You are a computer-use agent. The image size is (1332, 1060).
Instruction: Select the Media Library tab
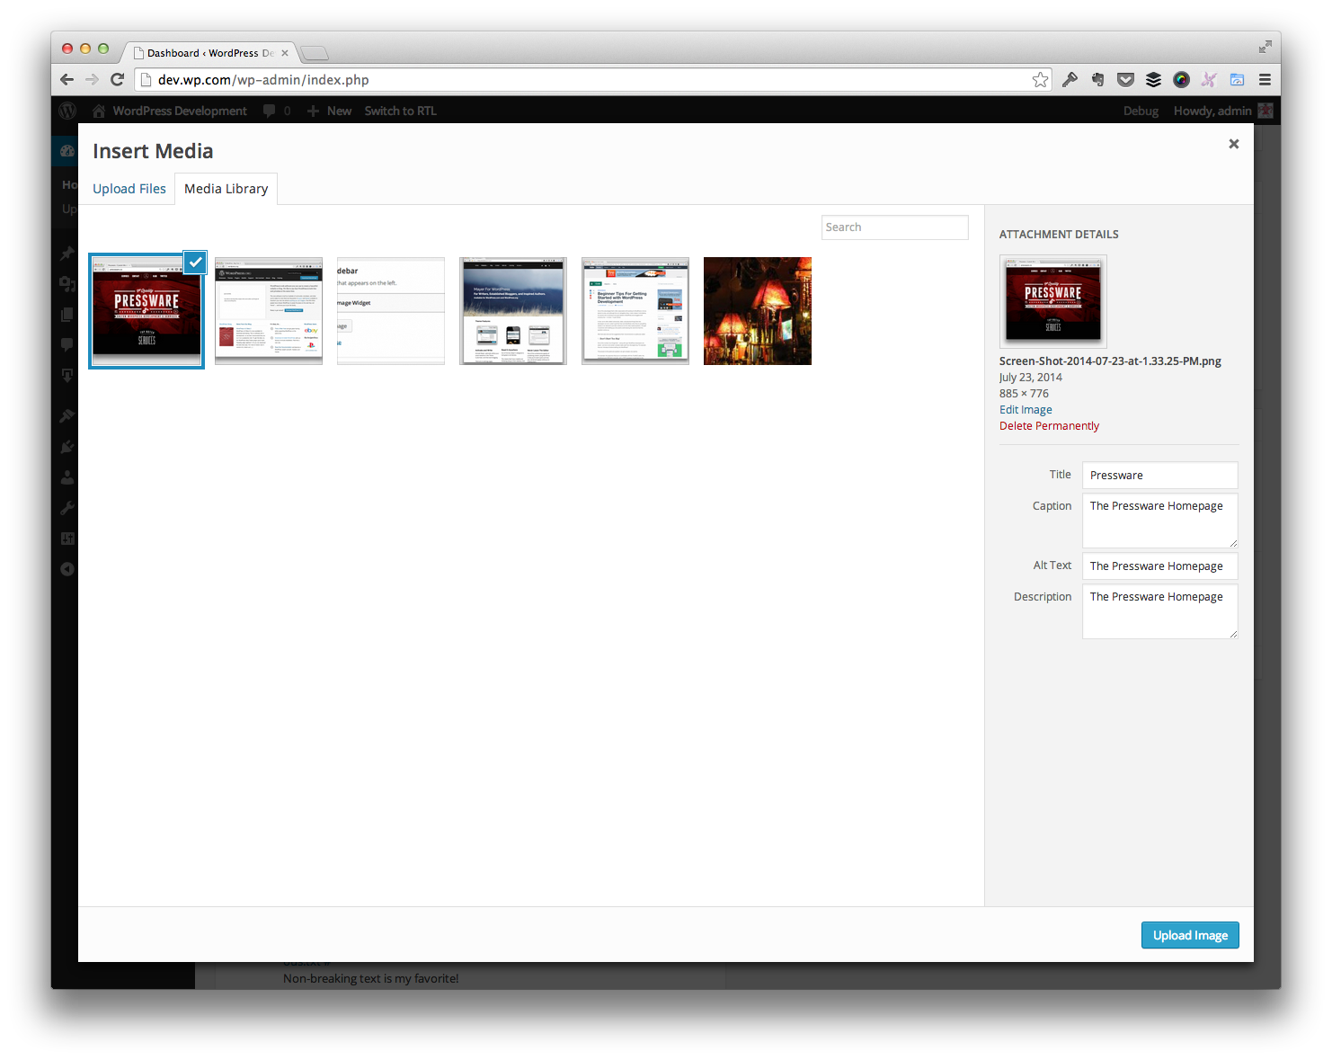point(226,188)
